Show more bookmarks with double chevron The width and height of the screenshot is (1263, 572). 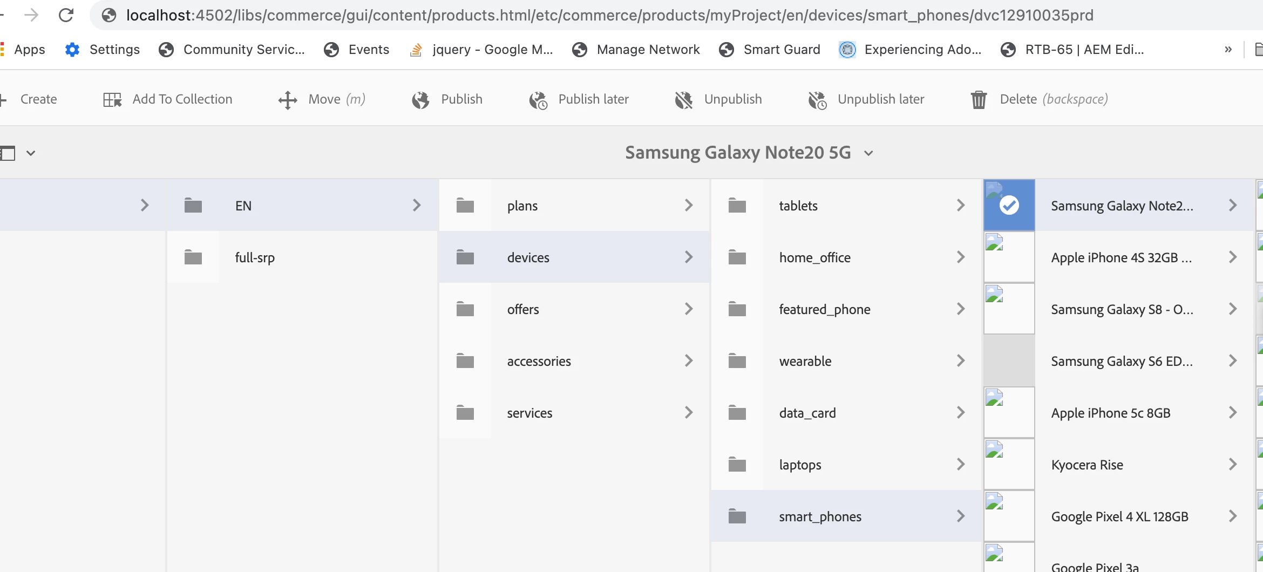[1228, 50]
